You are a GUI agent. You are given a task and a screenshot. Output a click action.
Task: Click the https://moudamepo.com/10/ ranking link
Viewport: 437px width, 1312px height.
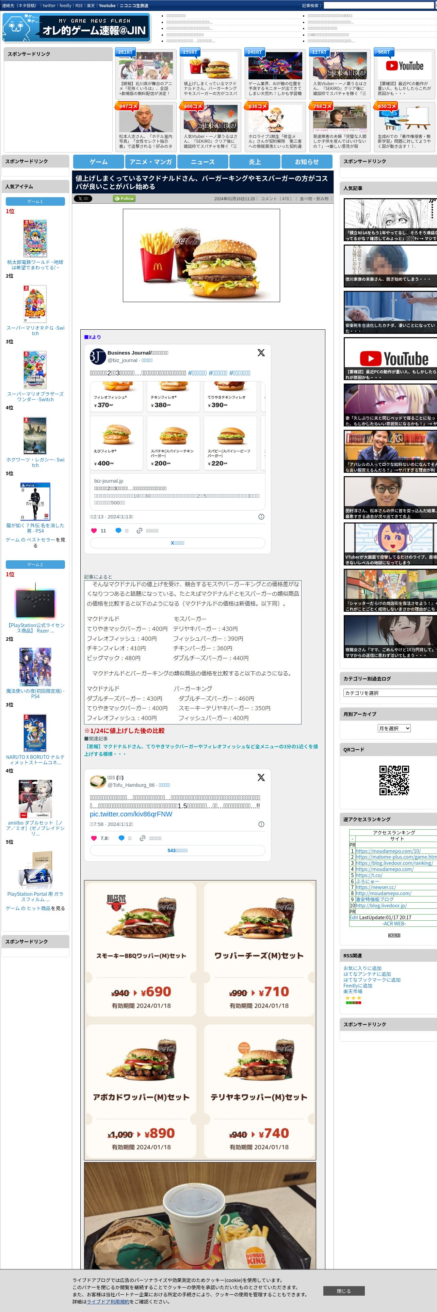(x=388, y=851)
